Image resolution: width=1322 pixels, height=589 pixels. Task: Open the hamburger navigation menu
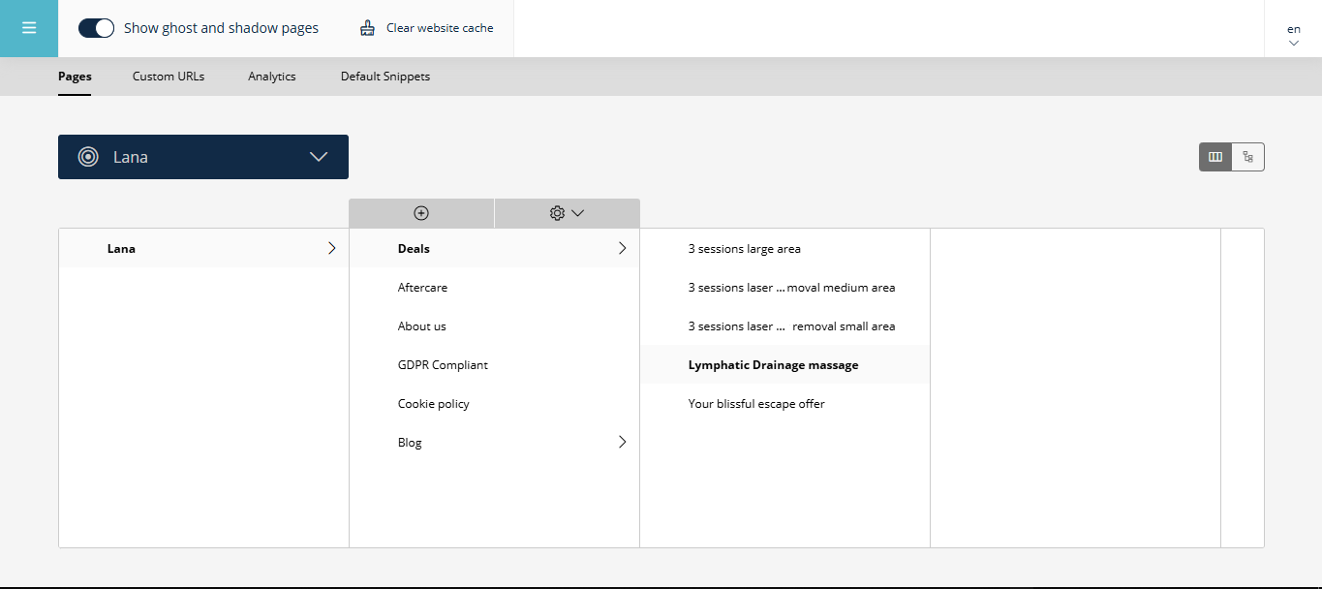coord(28,28)
